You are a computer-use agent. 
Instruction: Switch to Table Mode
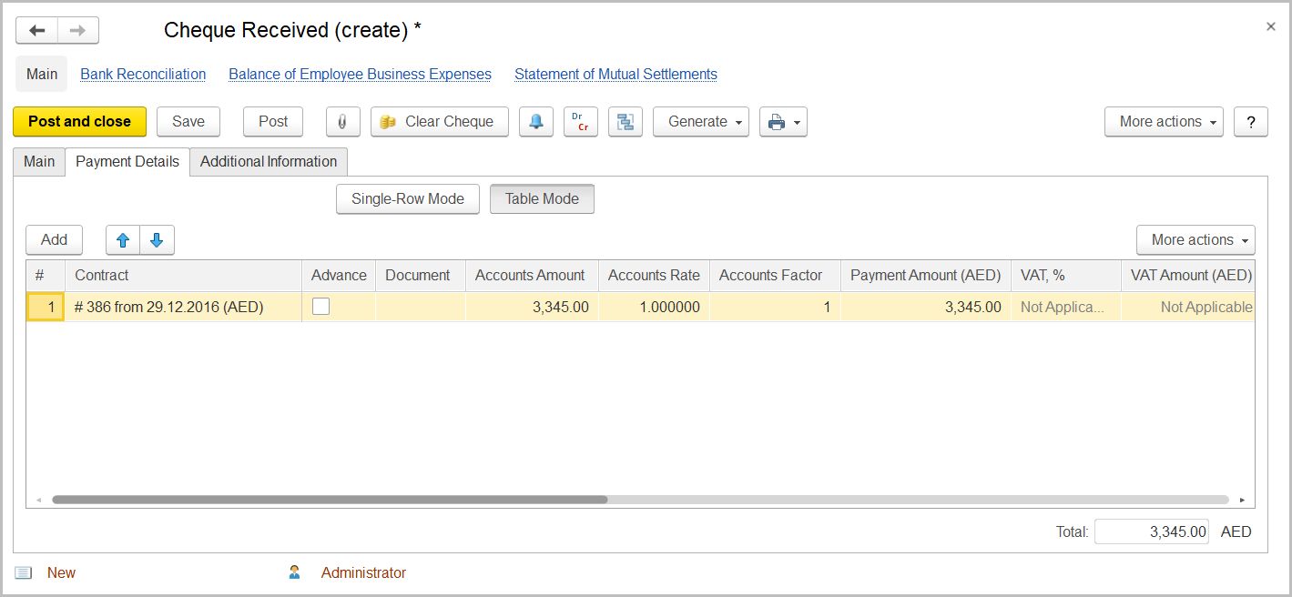(542, 198)
